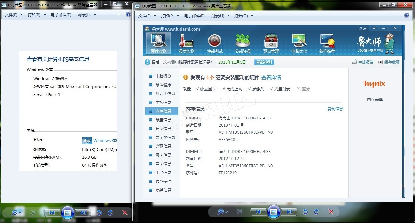Open 新机推荐 new PC recommendations
This screenshot has height=223, width=415.
[x=327, y=43]
